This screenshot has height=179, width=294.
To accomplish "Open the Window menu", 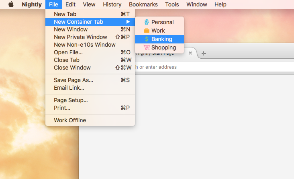I will click(x=197, y=4).
